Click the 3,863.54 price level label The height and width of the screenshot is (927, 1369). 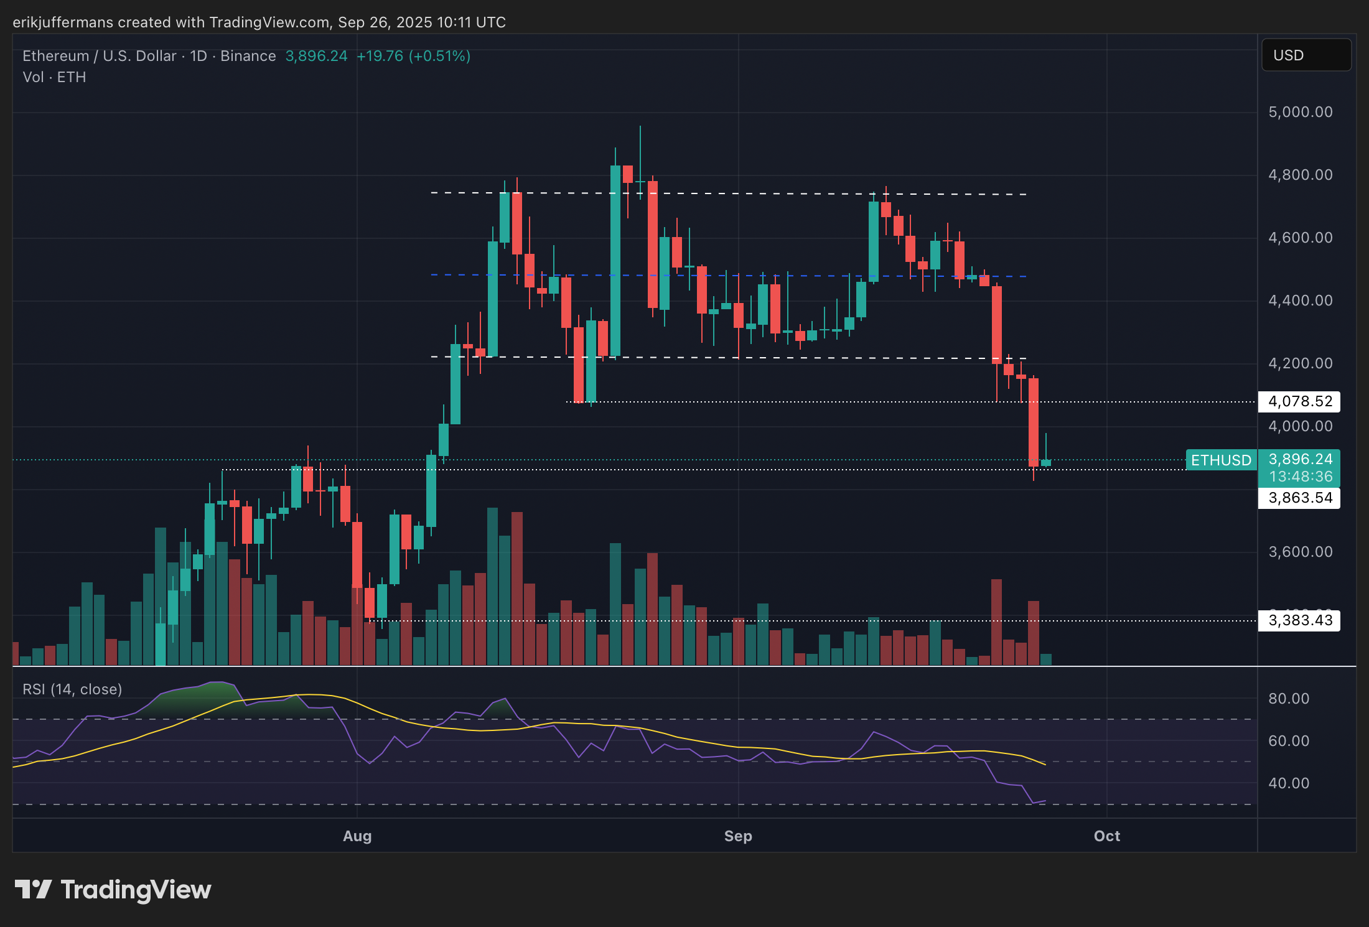click(1300, 498)
